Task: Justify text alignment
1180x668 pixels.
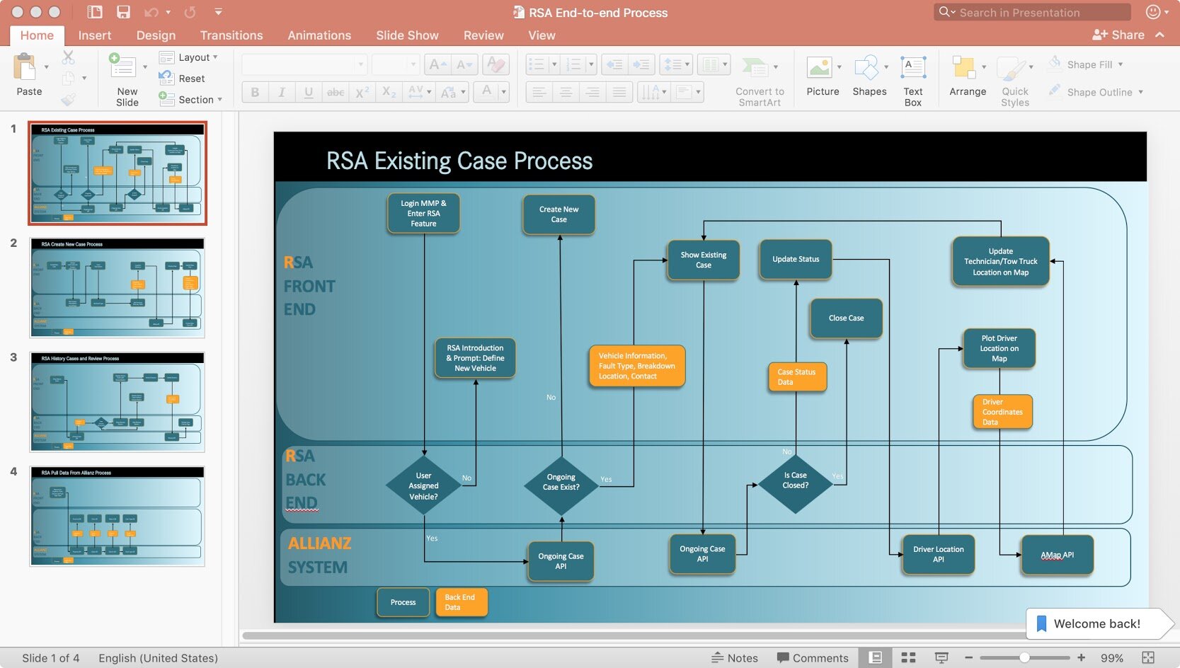Action: tap(619, 92)
